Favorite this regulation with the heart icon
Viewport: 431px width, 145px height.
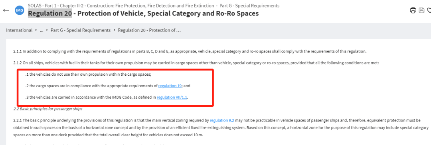(429, 10)
